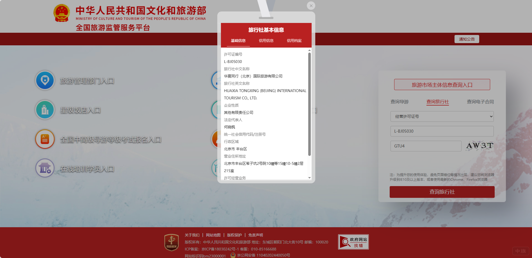This screenshot has height=258, width=532.
Task: Open the 旅游管理部门入口 entrance icon
Action: (x=45, y=80)
